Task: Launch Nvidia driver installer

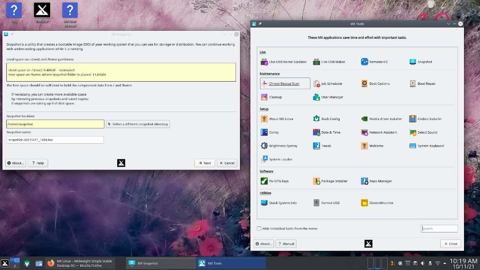Action: coord(382,119)
